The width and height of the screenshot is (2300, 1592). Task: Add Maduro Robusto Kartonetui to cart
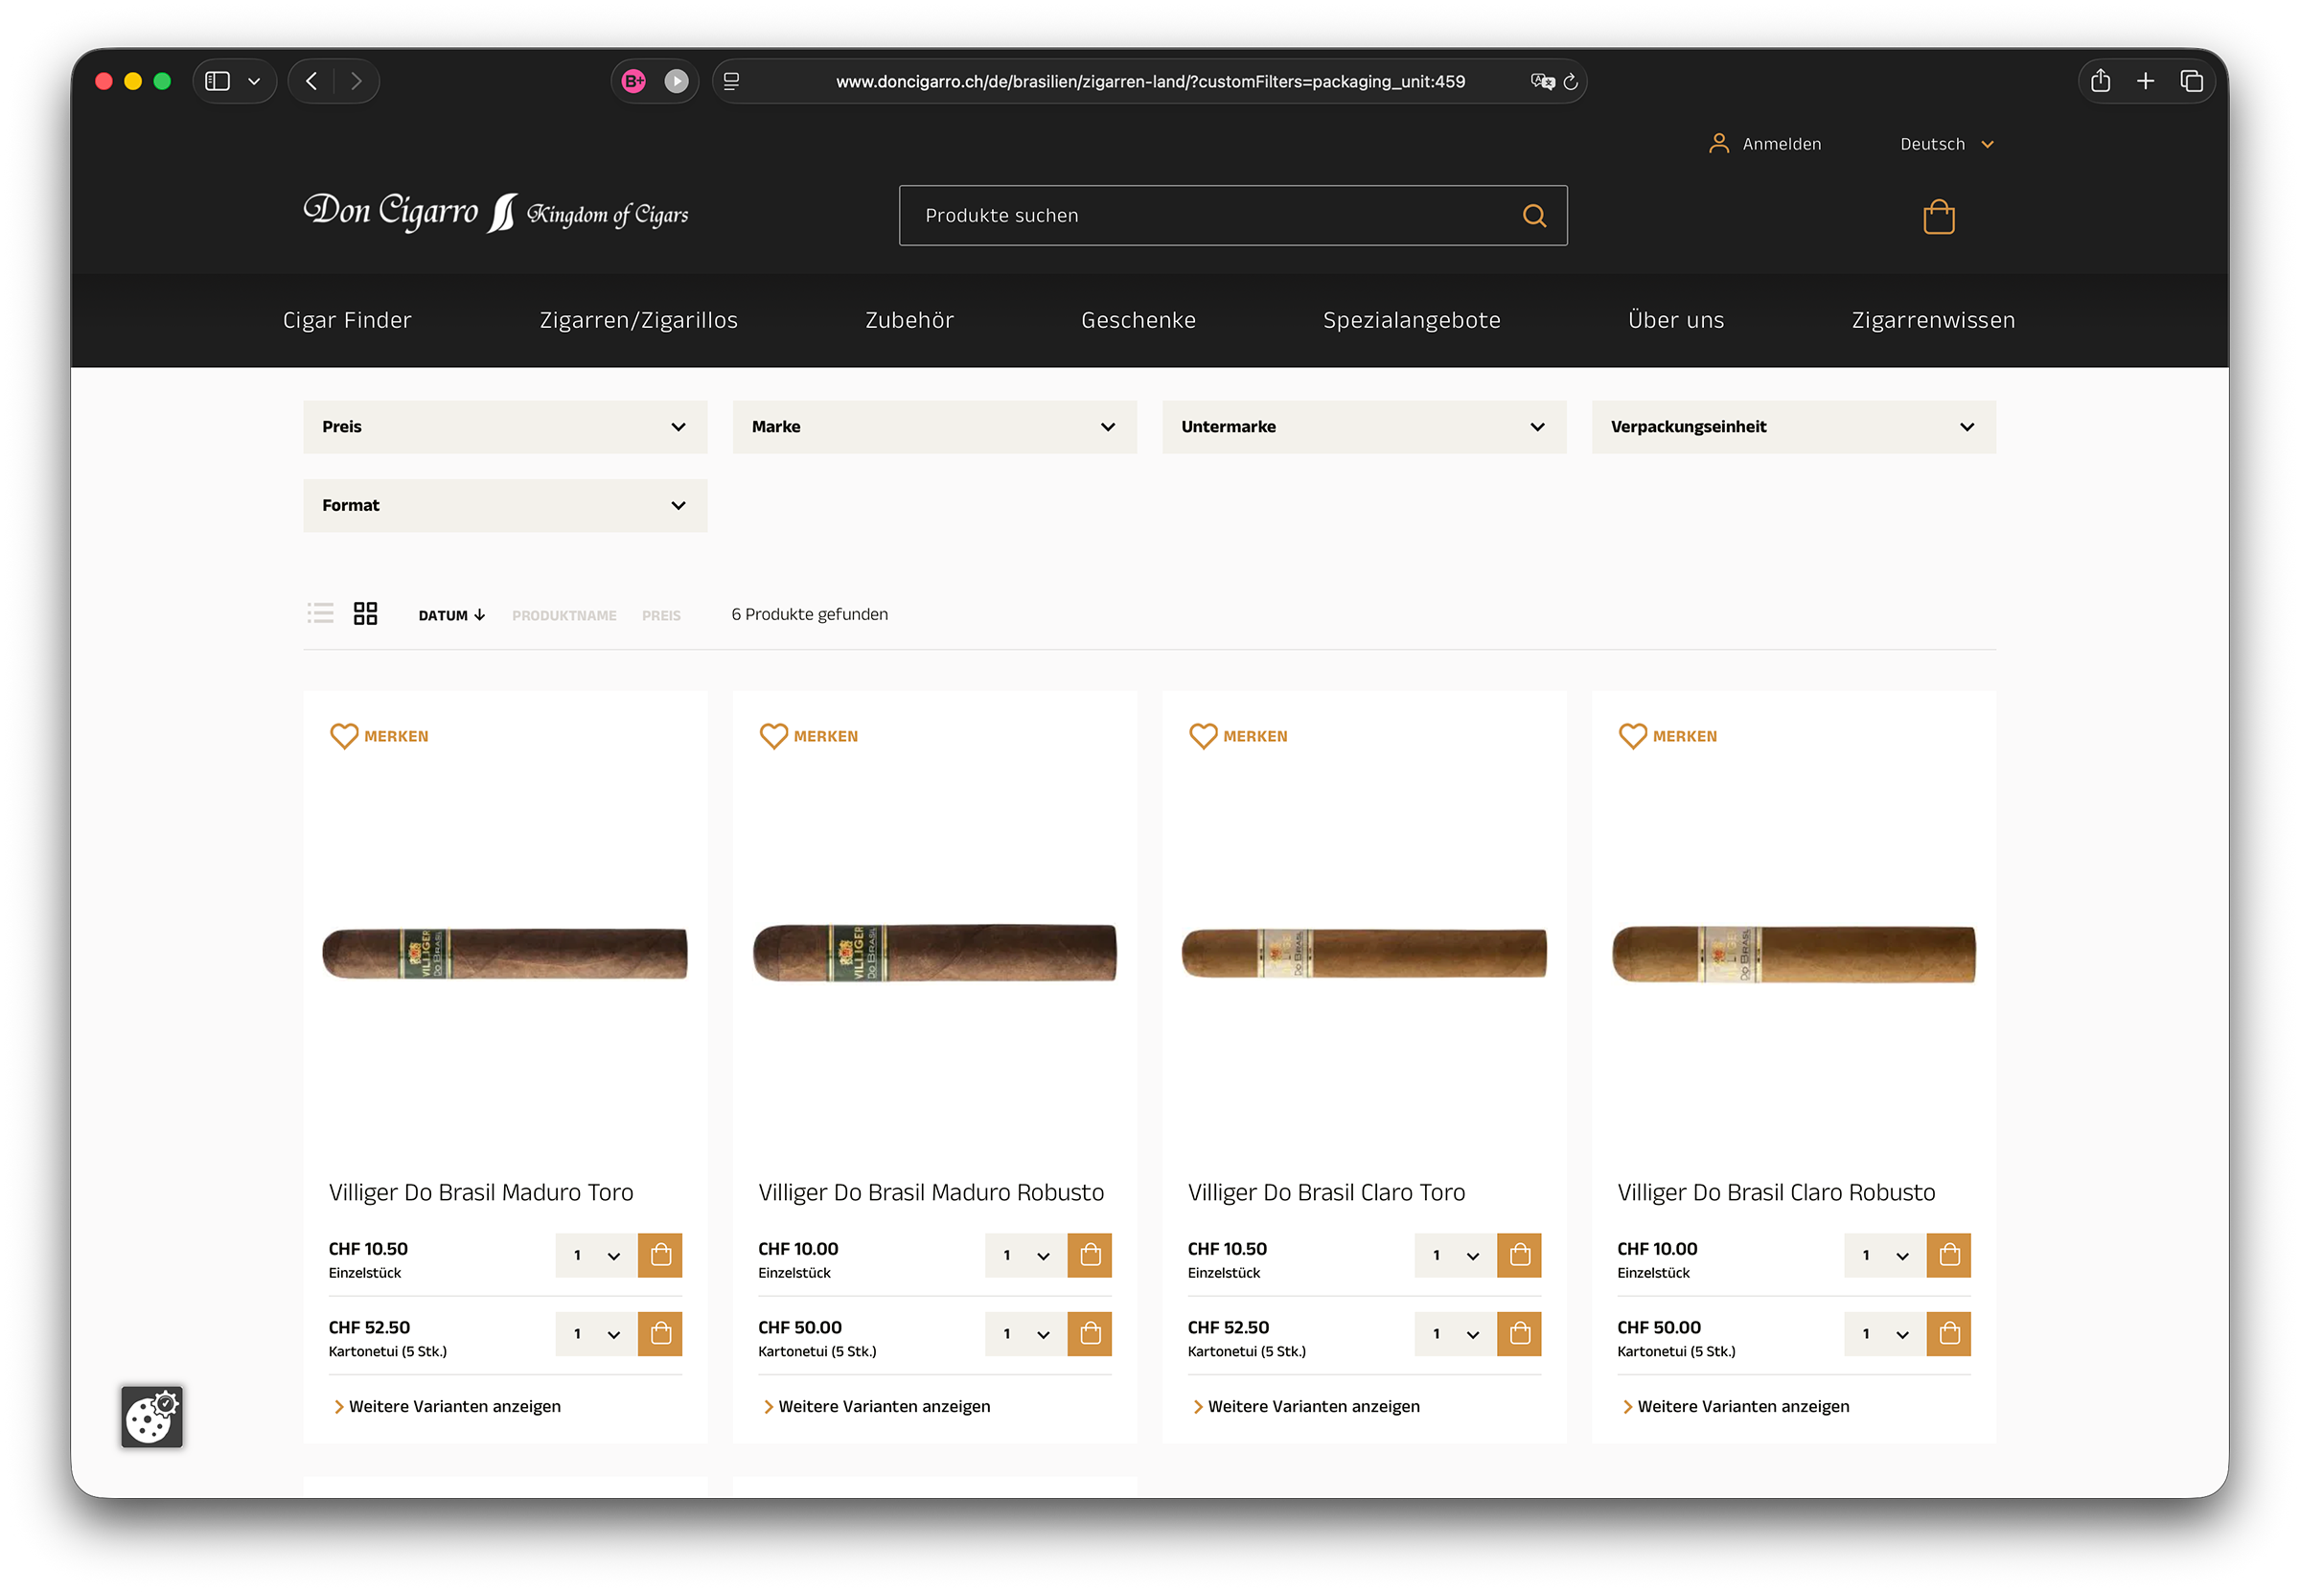pos(1090,1333)
